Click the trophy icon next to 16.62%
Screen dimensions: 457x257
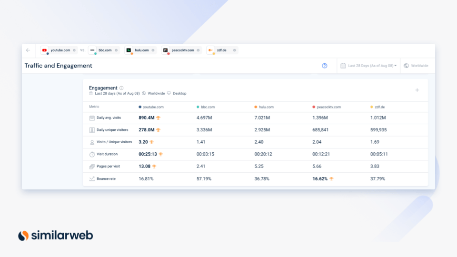(x=331, y=179)
